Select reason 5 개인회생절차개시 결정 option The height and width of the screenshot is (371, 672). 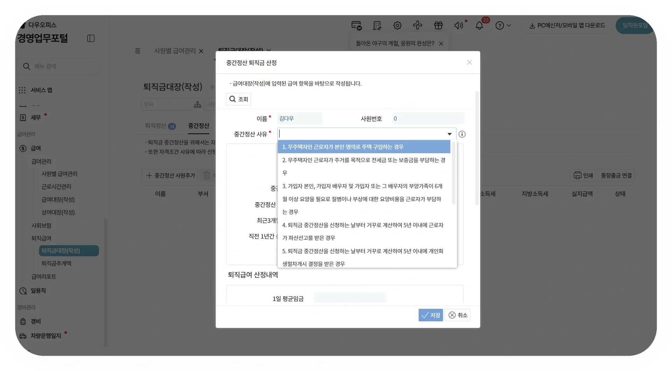point(364,258)
